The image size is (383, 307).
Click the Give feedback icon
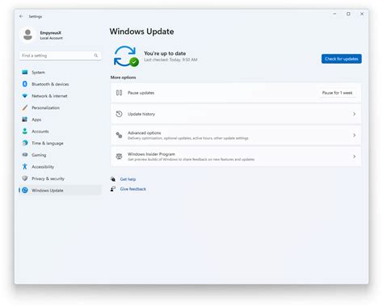(113, 189)
